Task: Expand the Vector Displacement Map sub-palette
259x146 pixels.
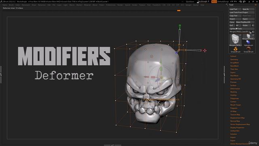Action: [x=240, y=125]
